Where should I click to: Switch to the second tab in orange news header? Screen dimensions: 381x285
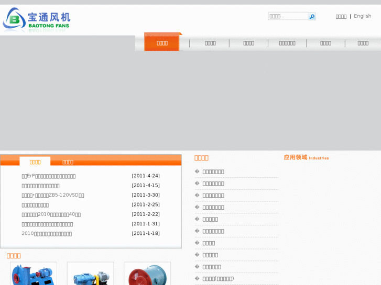68,162
